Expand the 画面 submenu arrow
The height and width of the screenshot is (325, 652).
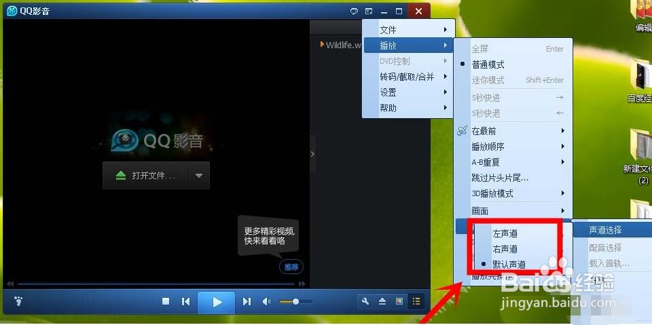tap(563, 211)
